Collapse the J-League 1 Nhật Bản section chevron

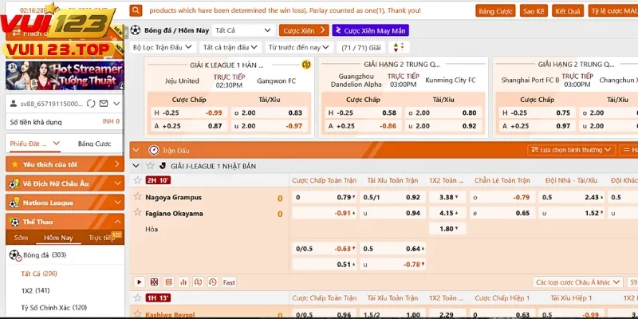click(136, 166)
